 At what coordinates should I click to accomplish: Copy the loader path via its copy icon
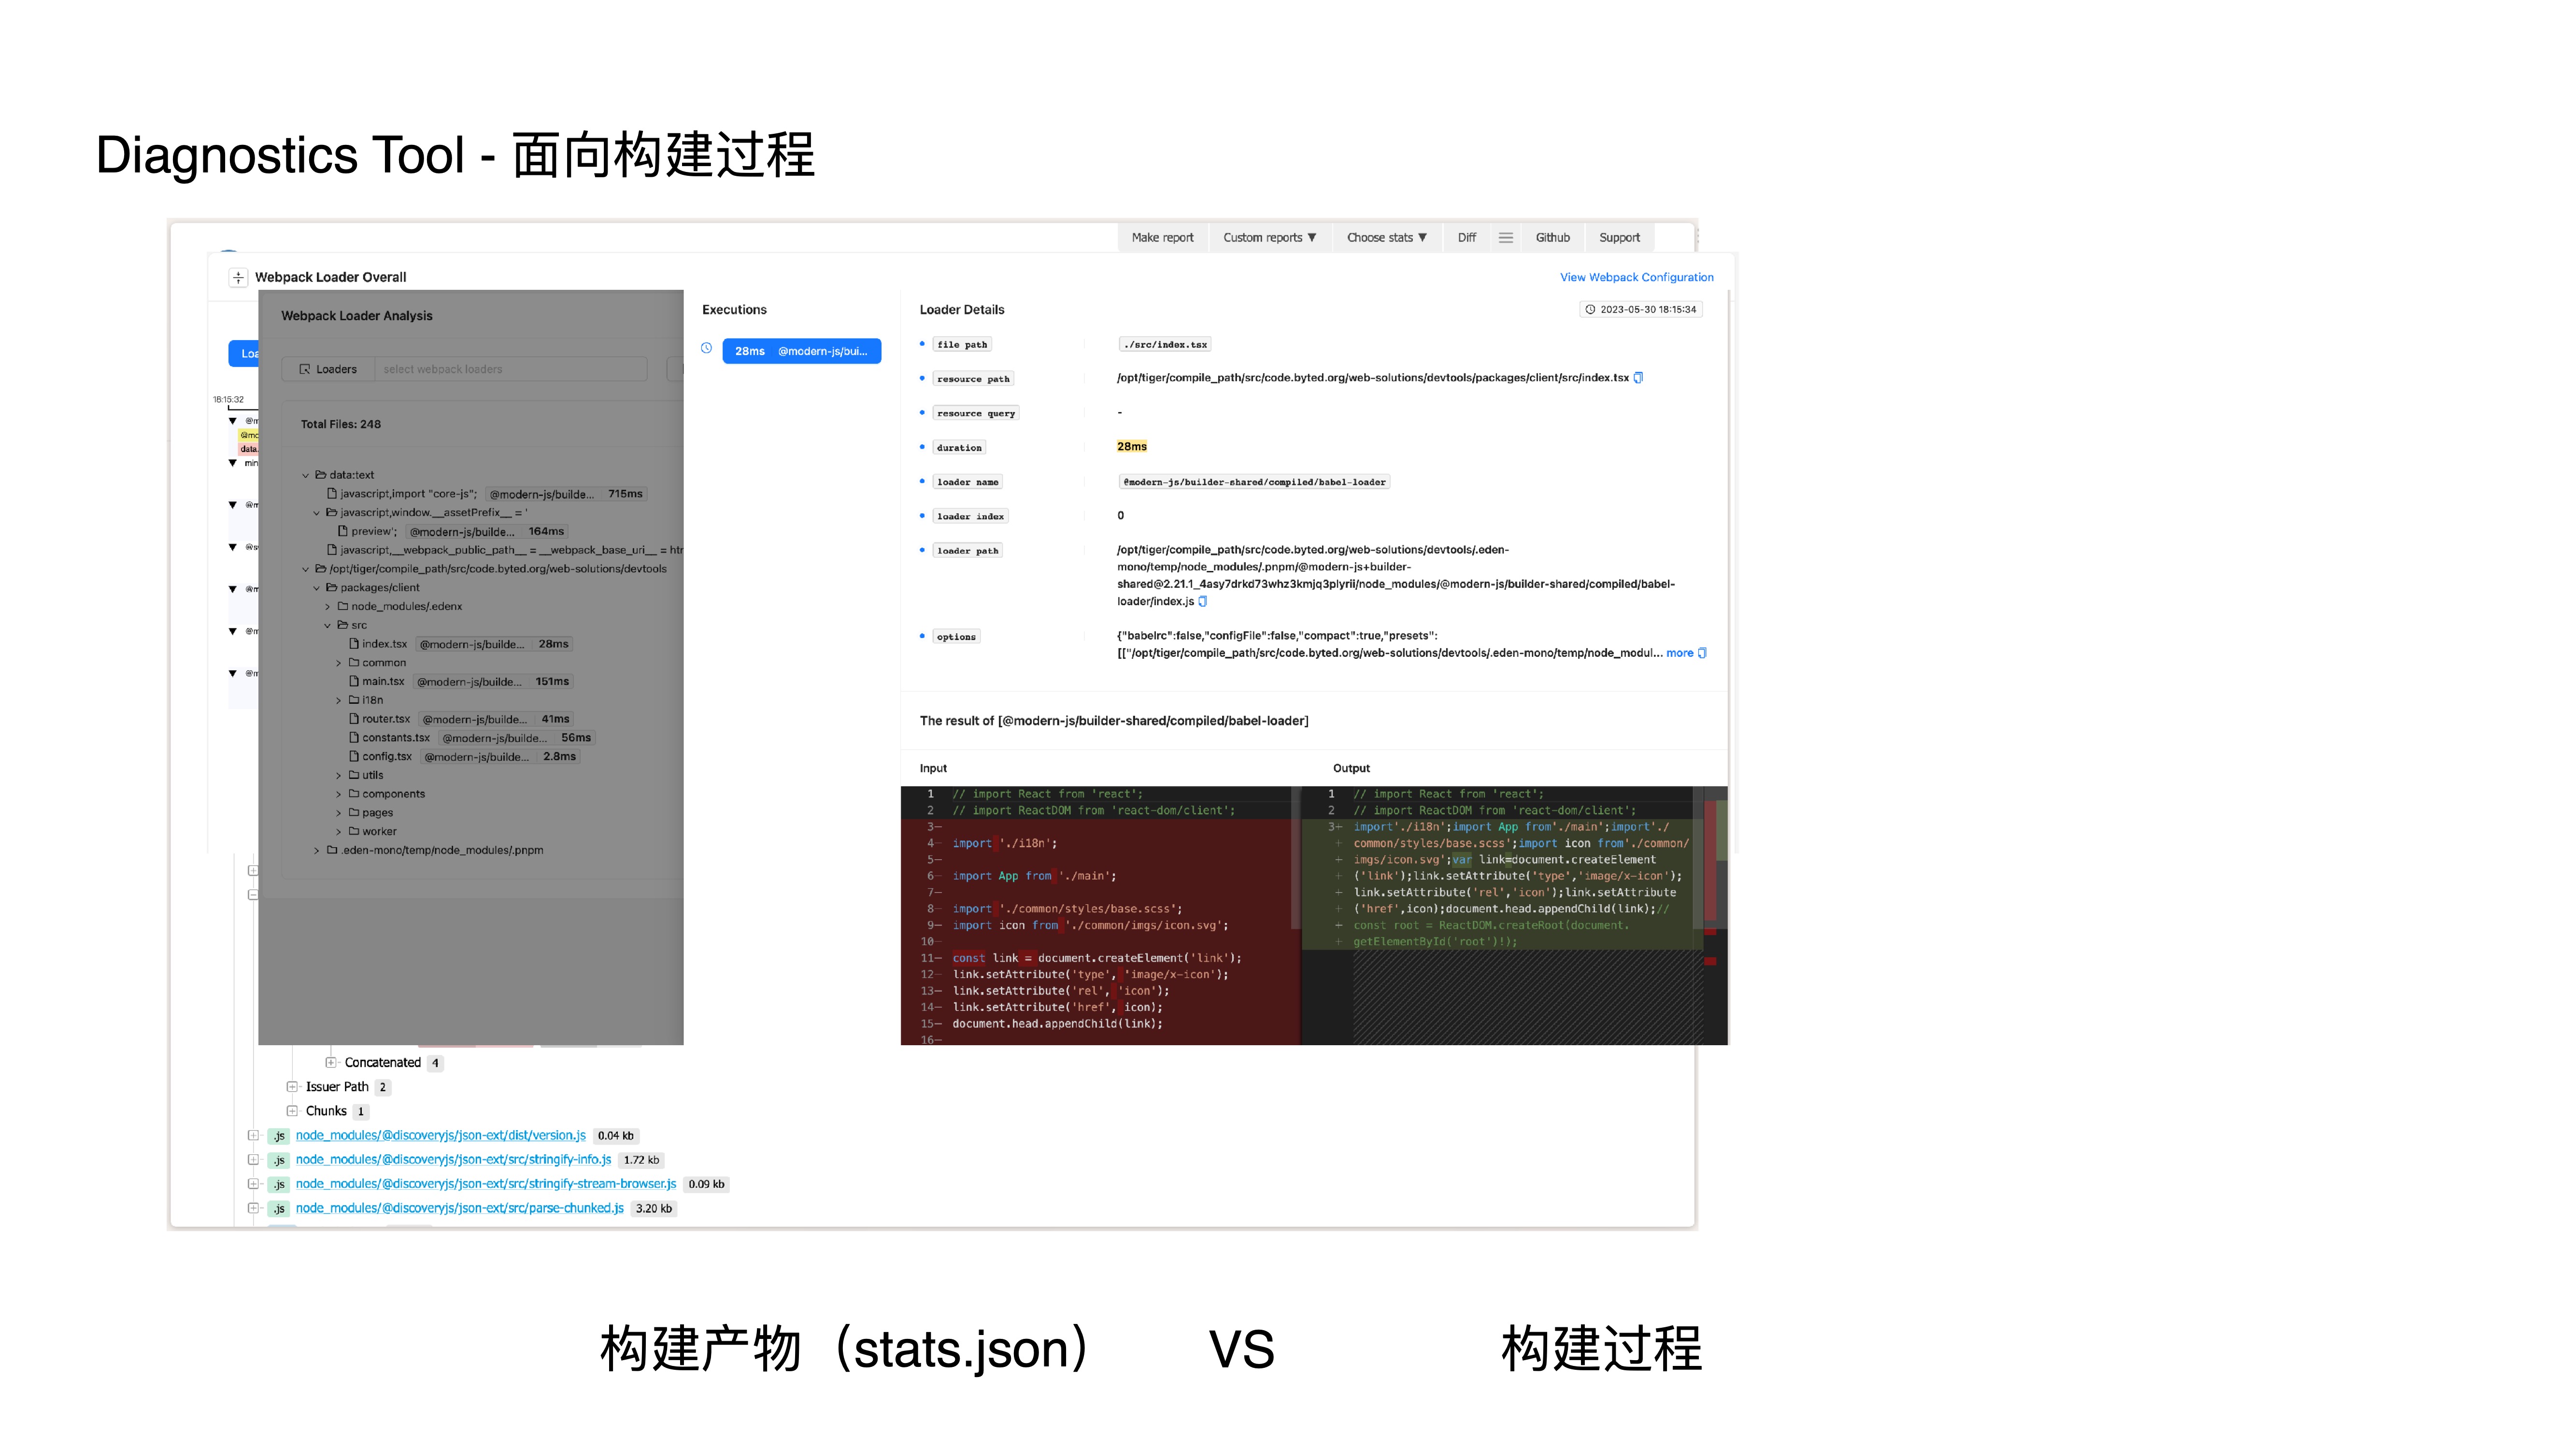1203,602
